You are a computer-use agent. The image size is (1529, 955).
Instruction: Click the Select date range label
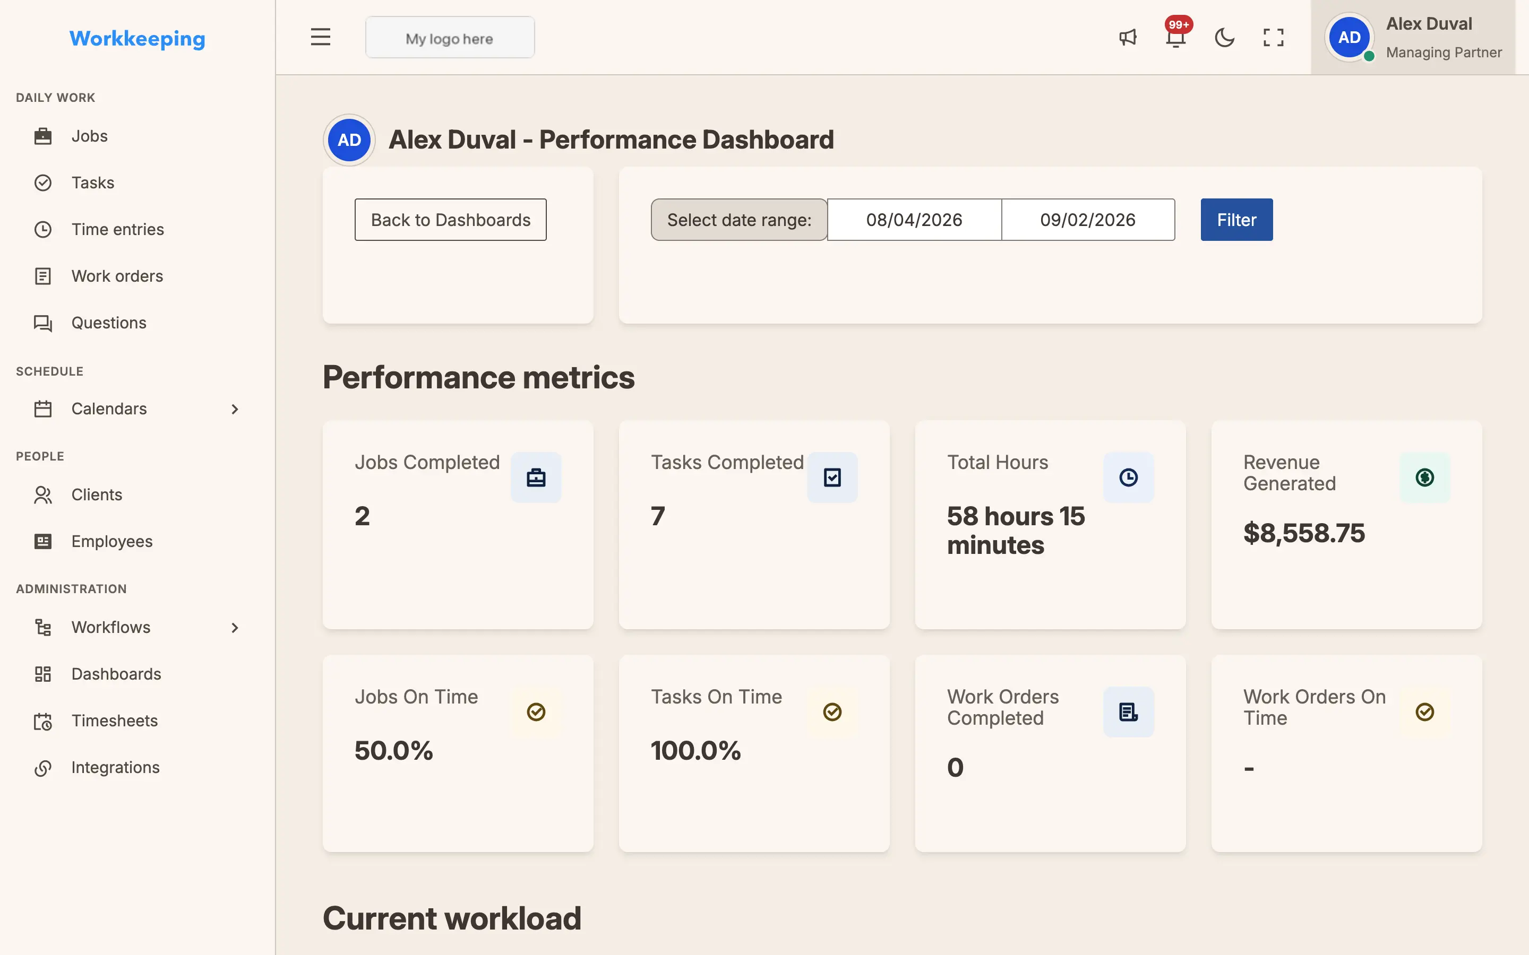coord(739,220)
